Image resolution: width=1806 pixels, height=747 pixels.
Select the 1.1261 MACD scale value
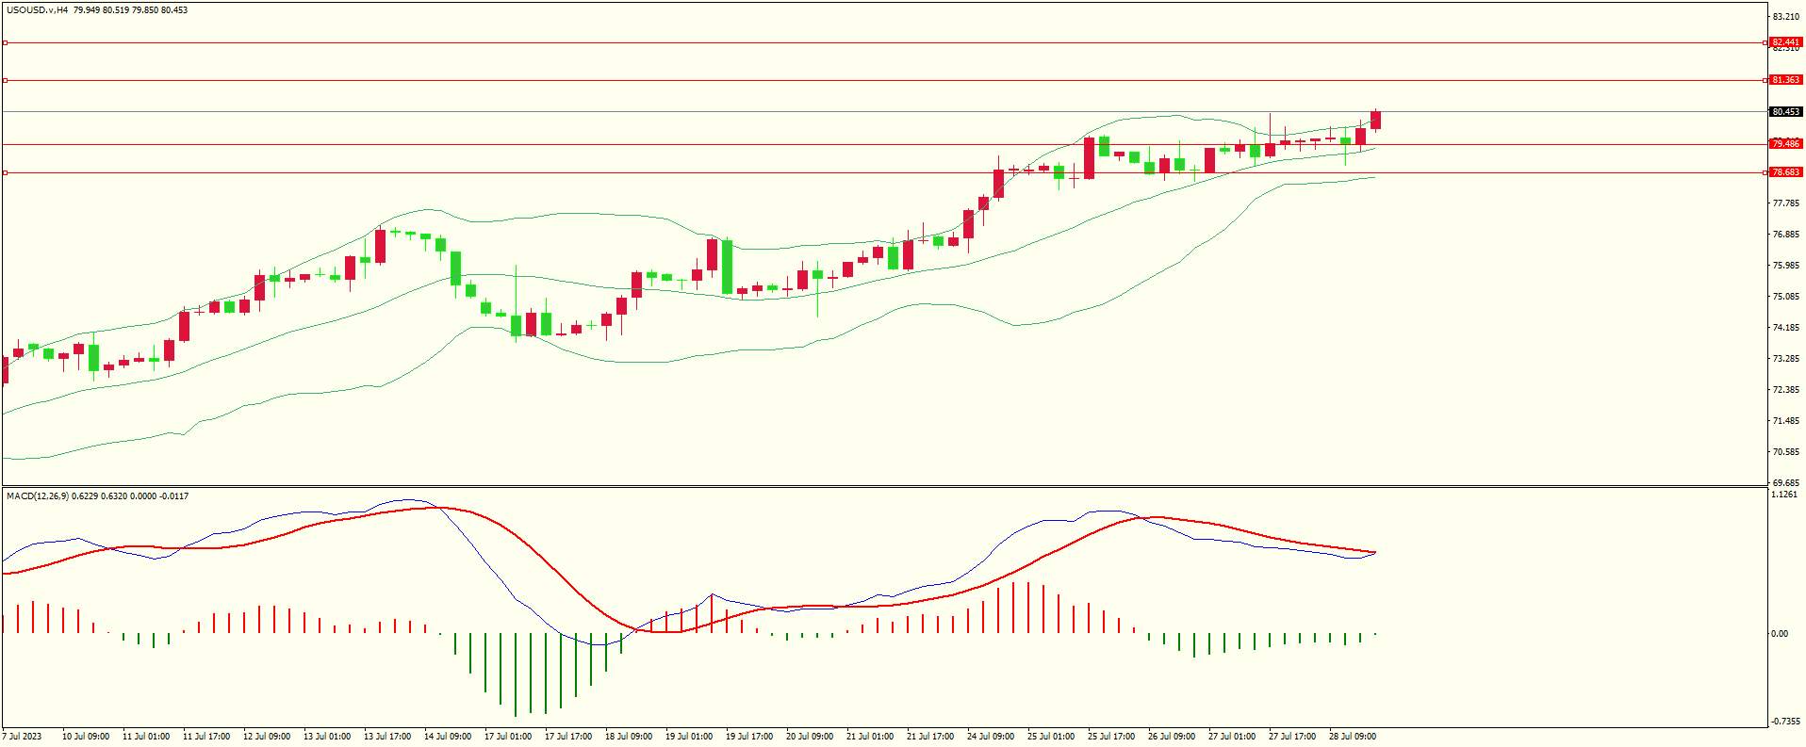1784,495
